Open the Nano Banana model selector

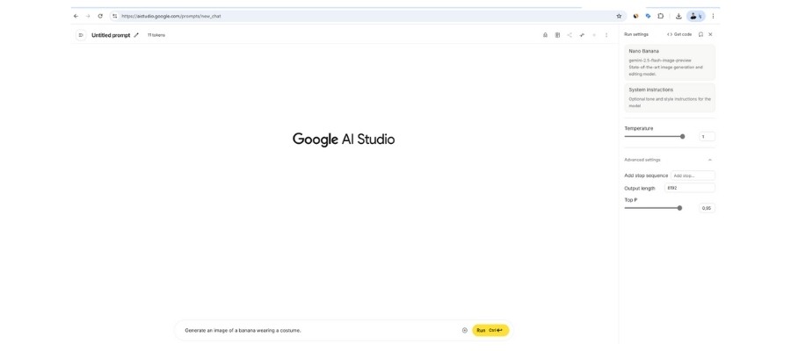(x=670, y=62)
